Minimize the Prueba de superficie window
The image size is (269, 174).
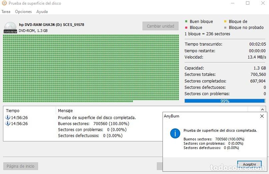click(x=233, y=3)
